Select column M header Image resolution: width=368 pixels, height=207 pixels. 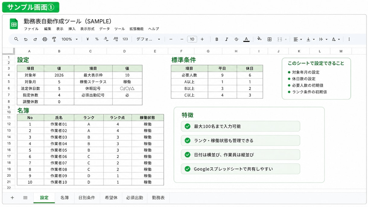coord(341,51)
